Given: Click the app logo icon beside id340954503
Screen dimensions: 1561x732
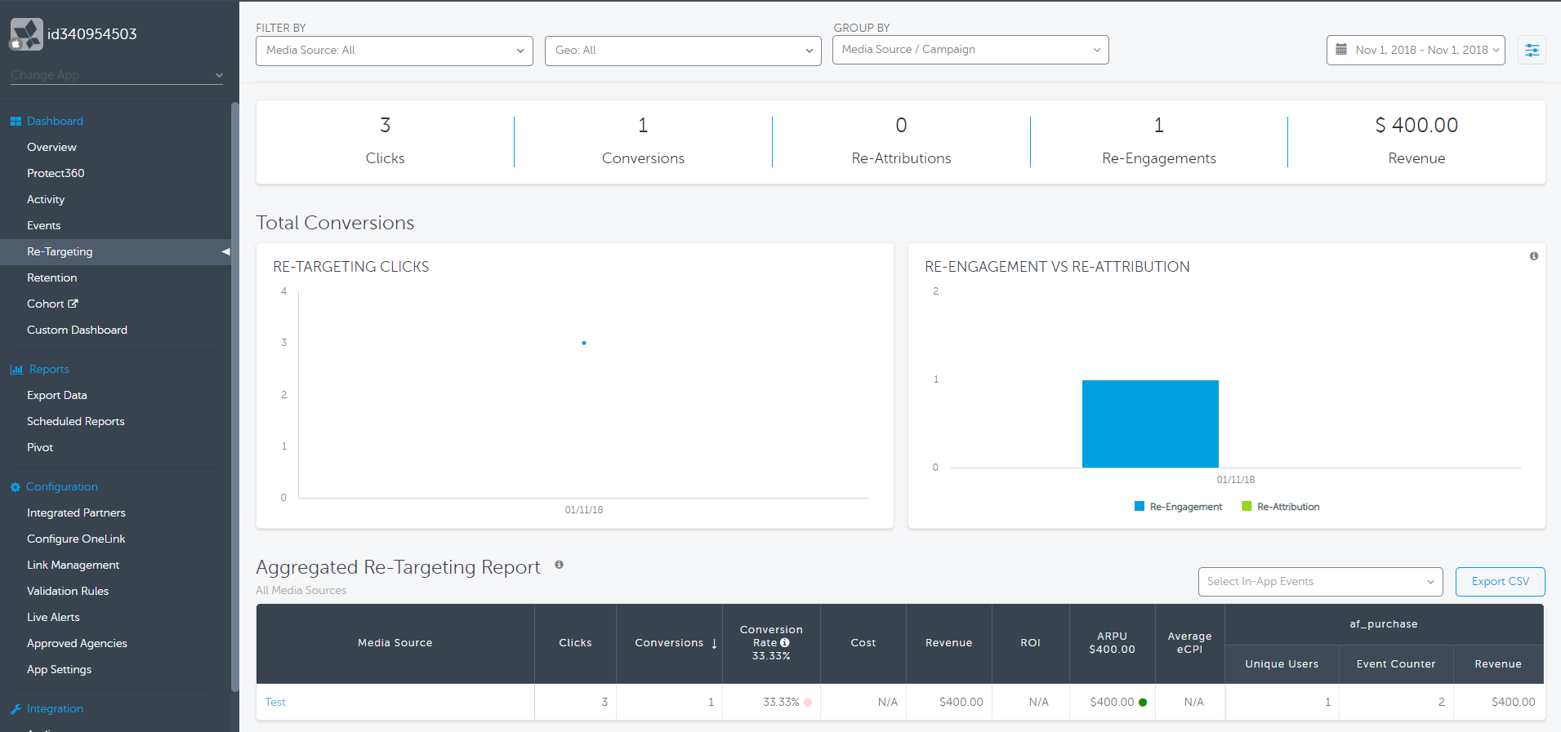Looking at the screenshot, I should click(x=26, y=34).
